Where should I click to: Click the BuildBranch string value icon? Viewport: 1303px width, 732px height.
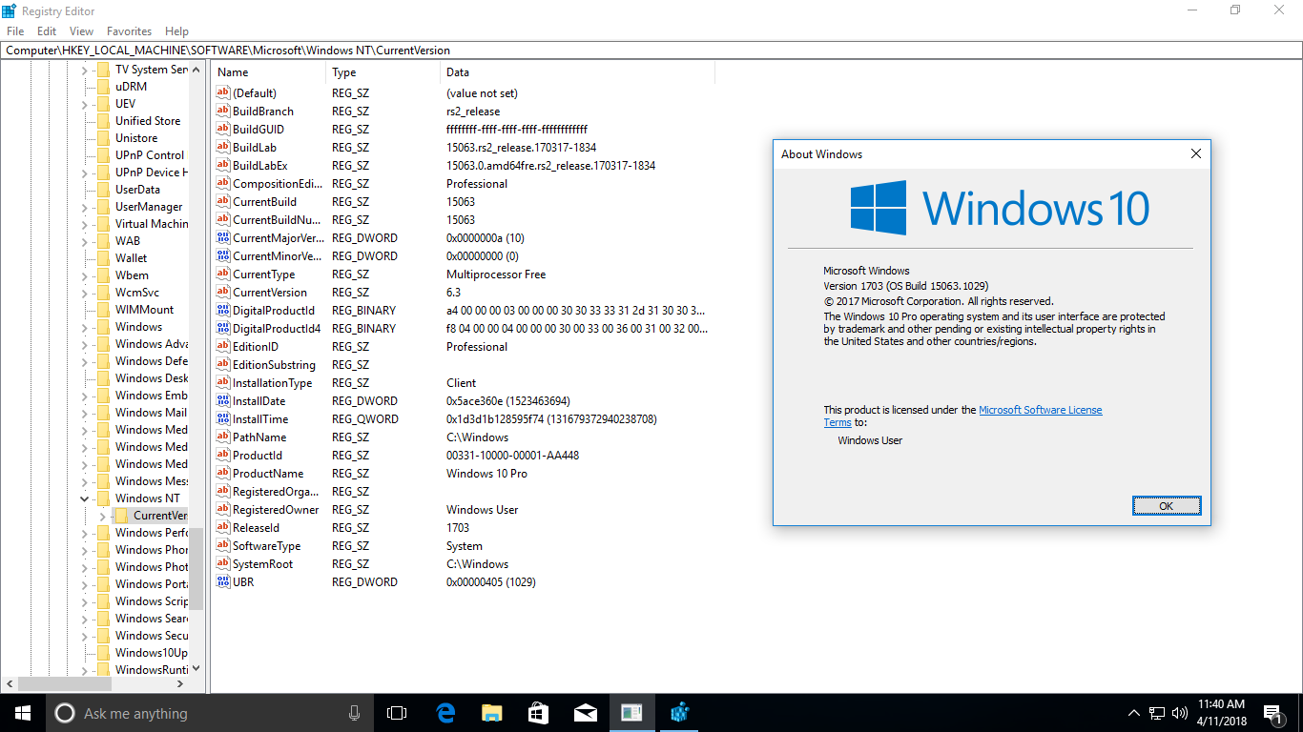(223, 112)
